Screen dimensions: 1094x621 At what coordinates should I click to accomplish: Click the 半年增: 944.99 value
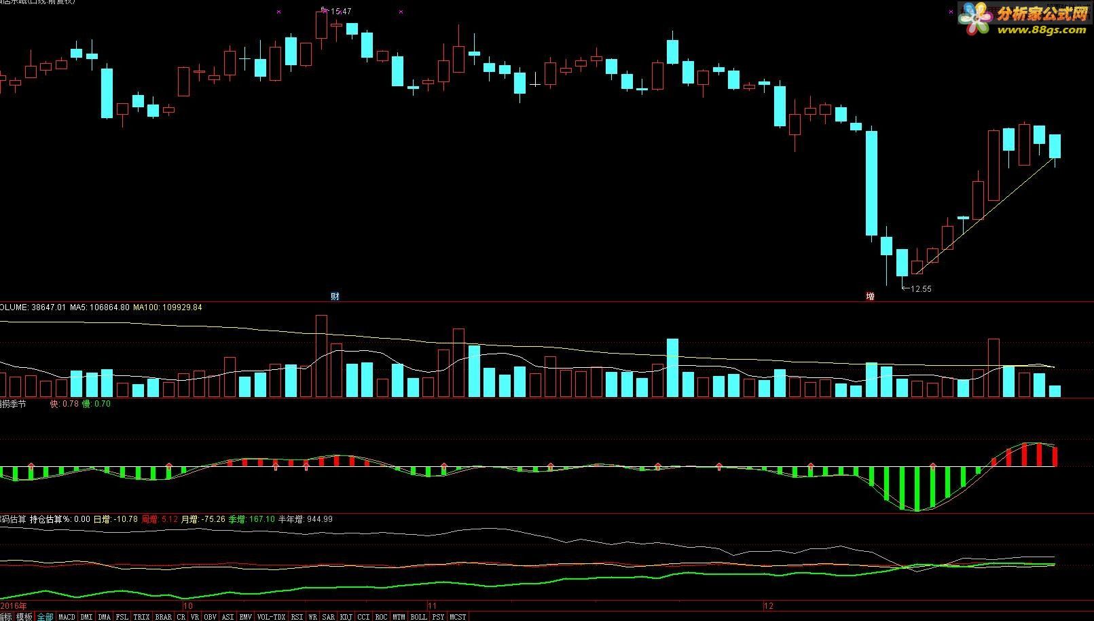pyautogui.click(x=306, y=519)
